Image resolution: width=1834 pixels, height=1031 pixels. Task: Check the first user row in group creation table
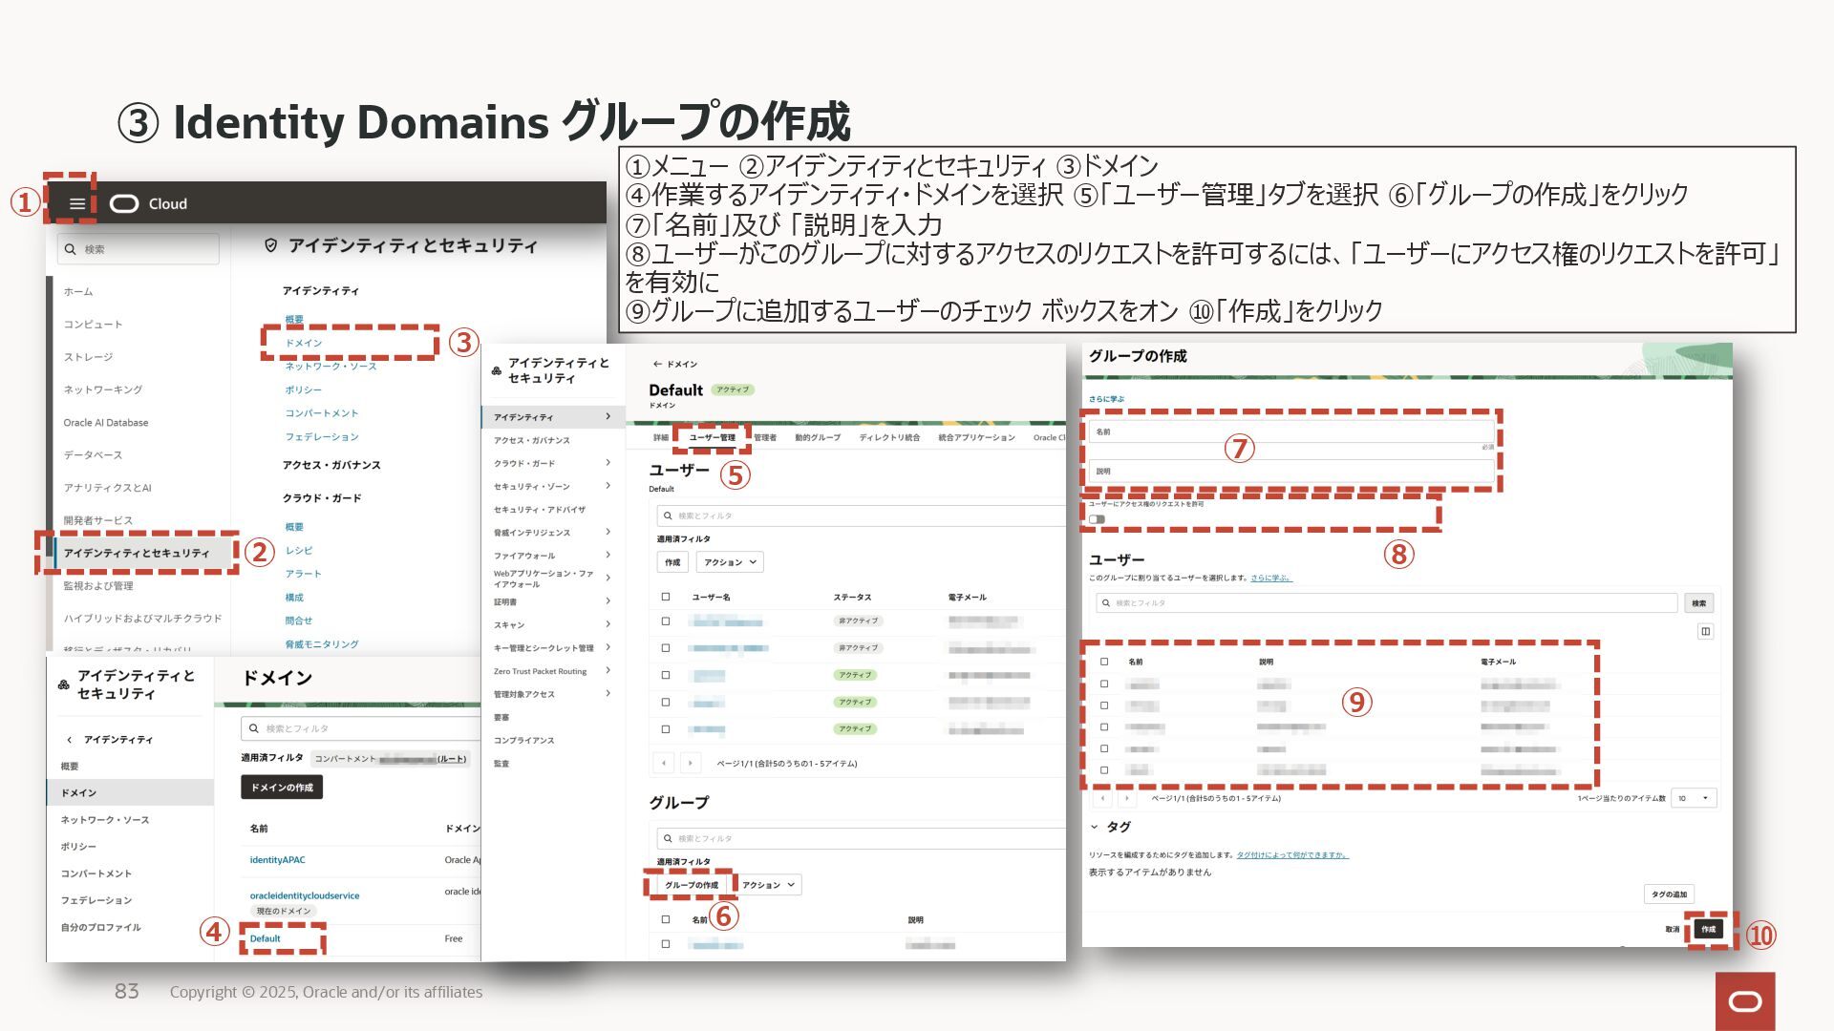[x=1104, y=684]
